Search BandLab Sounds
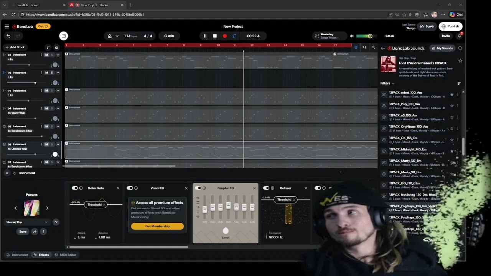This screenshot has width=491, height=276. point(460,48)
